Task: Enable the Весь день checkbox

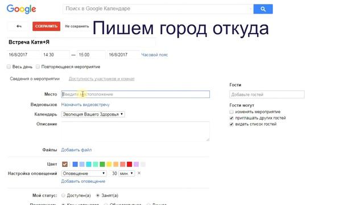Action: point(9,67)
